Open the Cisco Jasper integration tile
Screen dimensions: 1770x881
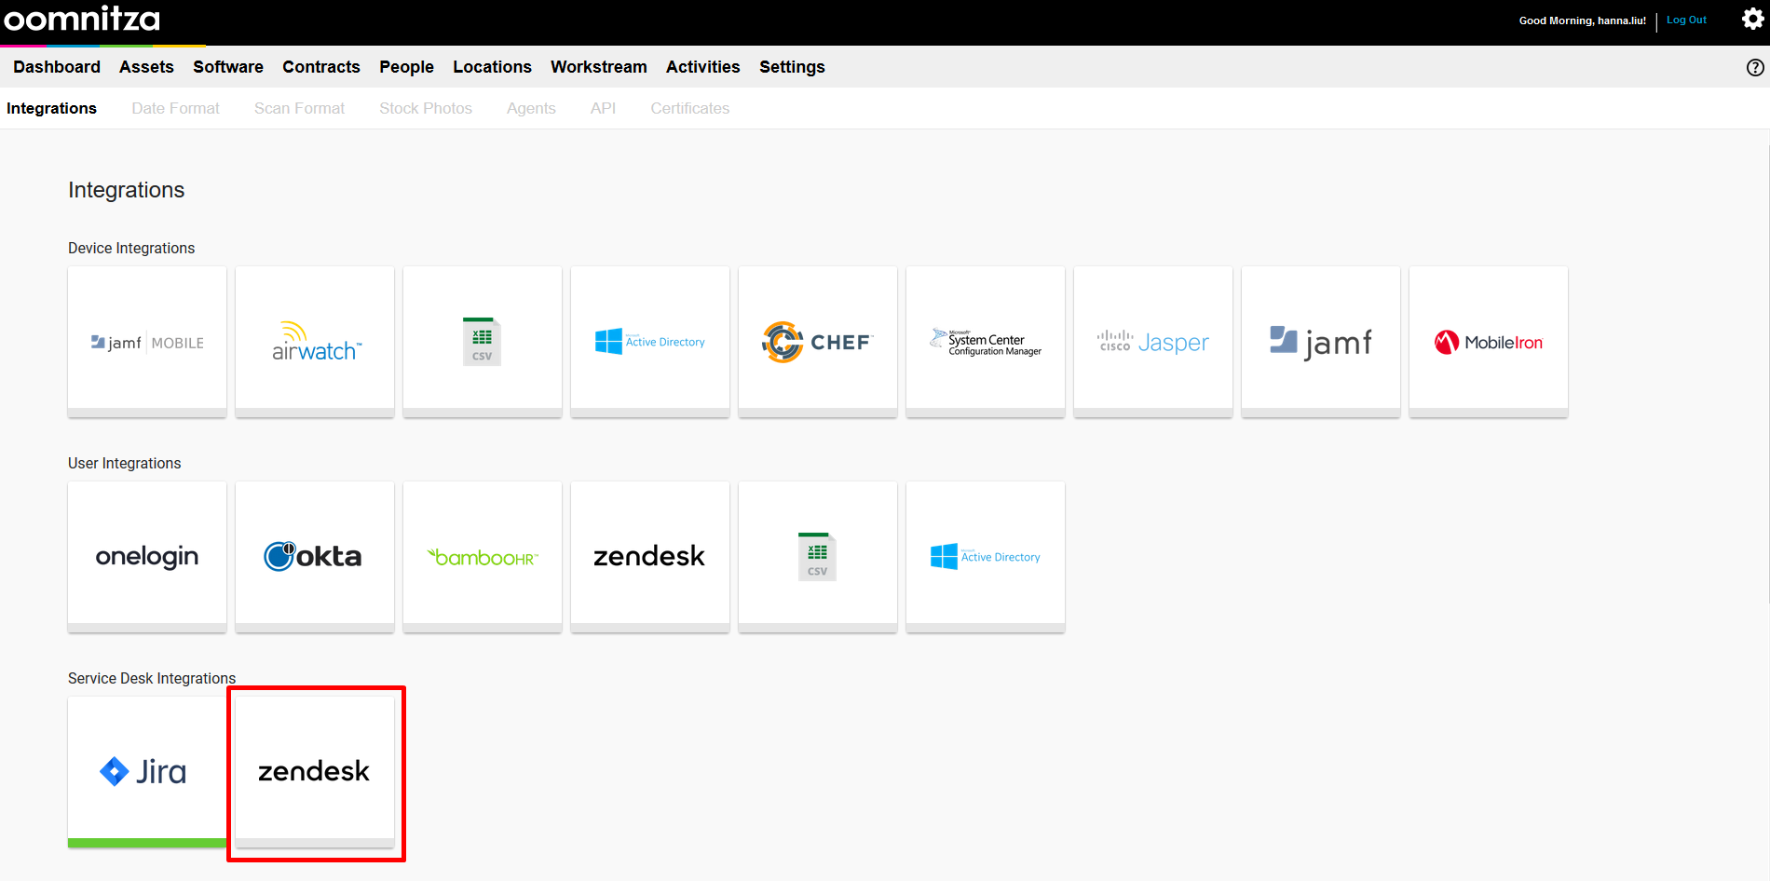[x=1152, y=342]
